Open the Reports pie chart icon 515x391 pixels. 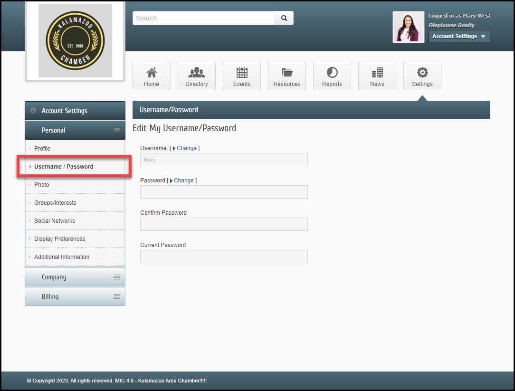332,73
